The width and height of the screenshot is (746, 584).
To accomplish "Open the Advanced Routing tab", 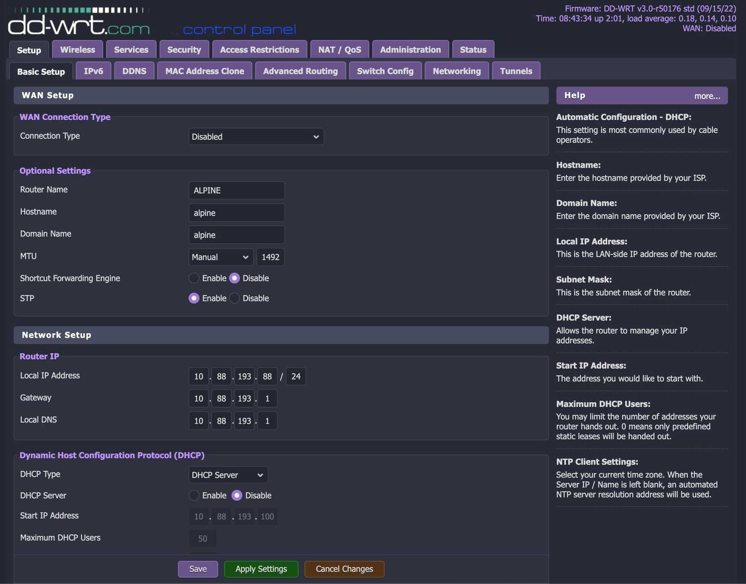I will click(300, 71).
